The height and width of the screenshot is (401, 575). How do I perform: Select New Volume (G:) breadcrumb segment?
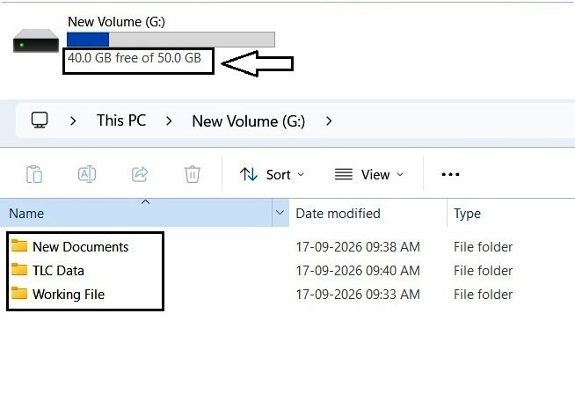249,121
